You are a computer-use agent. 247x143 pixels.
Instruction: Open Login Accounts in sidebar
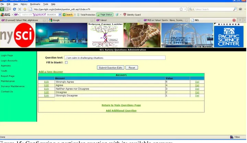(9, 61)
